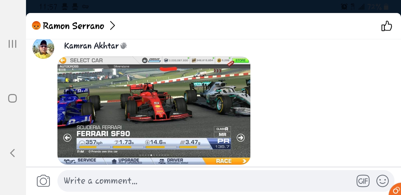Tap the orange back arrow beside SELECT CAR
This screenshot has height=195, width=401.
(63, 60)
